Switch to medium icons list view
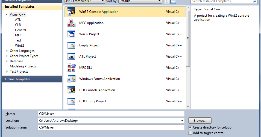 coord(173,1)
